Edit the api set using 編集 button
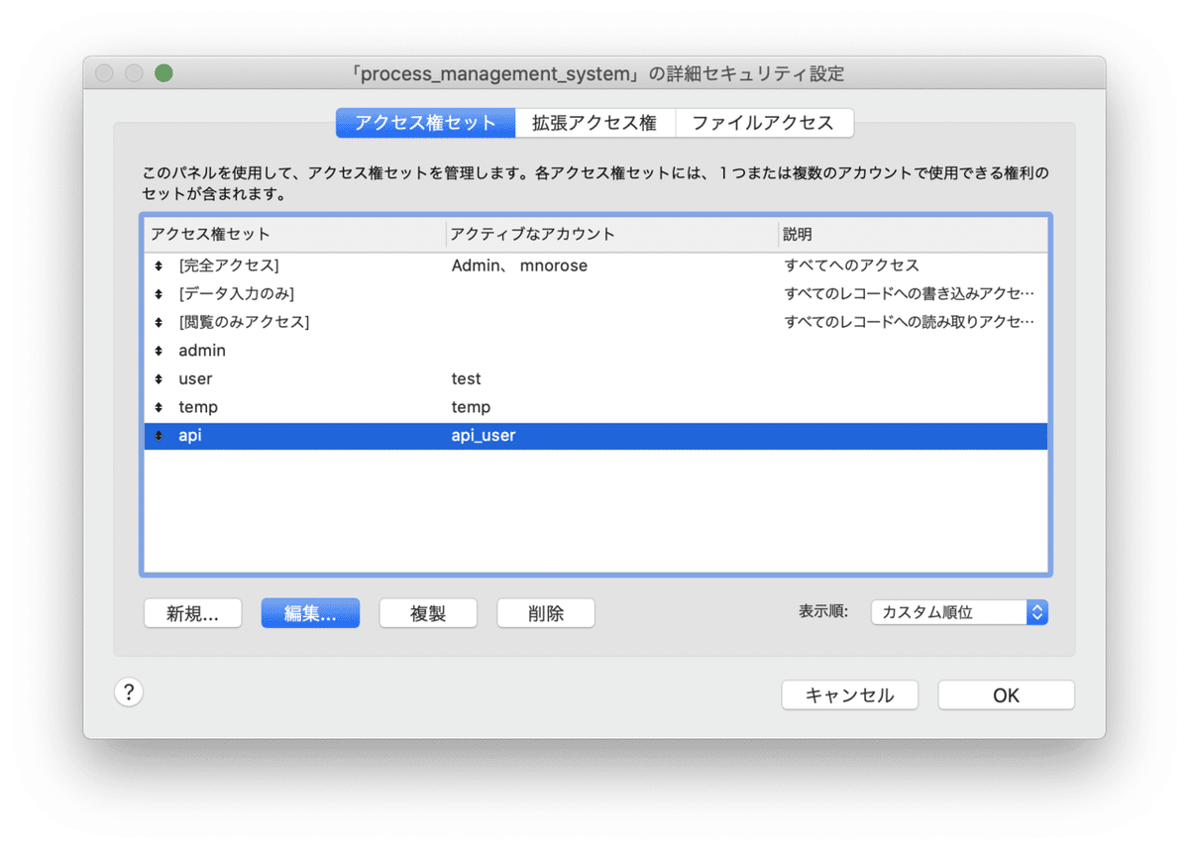 pyautogui.click(x=310, y=612)
